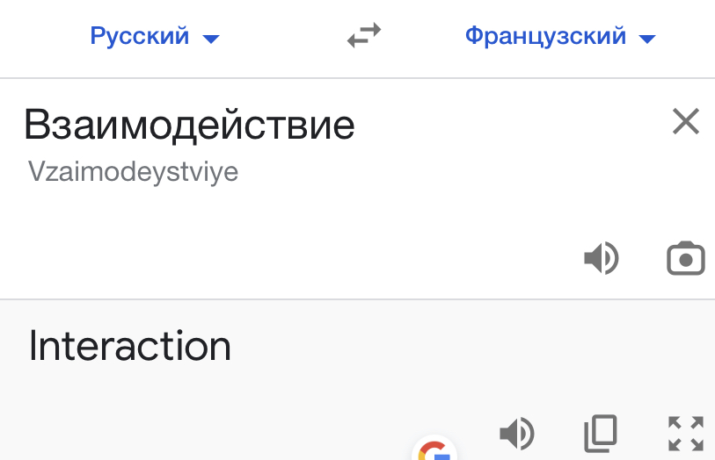Clear the entered Russian text
Screen dimensions: 715x460
685,122
